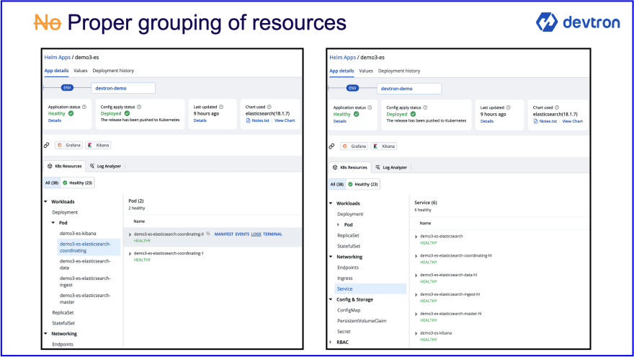Viewport: 634px width, 357px height.
Task: Open Application status Details in right screenshot
Action: 339,121
